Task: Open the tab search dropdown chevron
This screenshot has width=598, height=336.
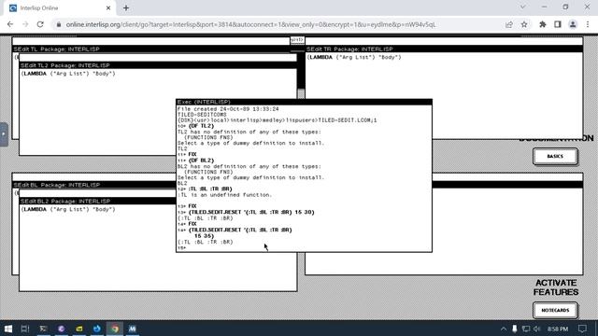Action: 523,7
